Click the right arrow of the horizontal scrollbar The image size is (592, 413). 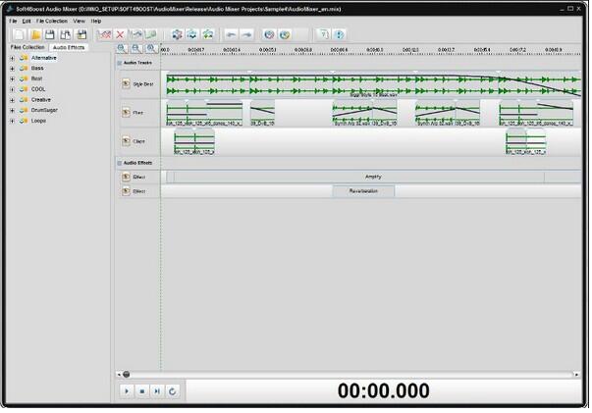click(576, 375)
